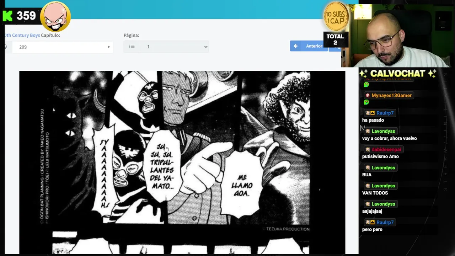Click the crown badge beside Raulrp7 'pero pero'
The image size is (455, 256).
(x=372, y=222)
